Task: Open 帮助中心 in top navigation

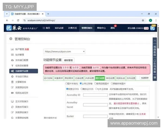Action: (x=101, y=28)
